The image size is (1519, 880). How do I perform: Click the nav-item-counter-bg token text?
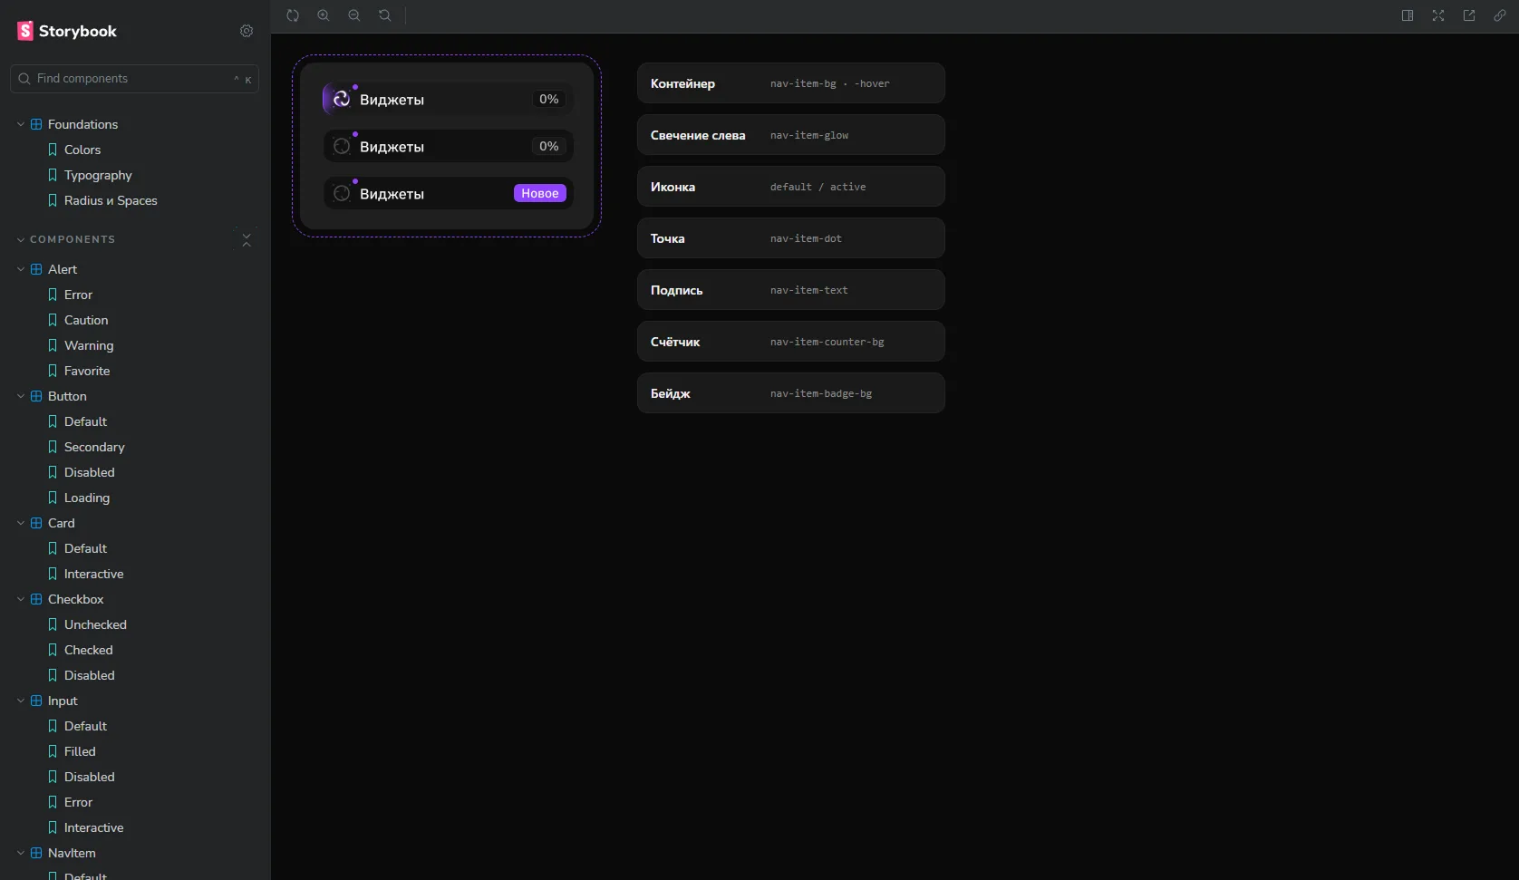(x=827, y=342)
